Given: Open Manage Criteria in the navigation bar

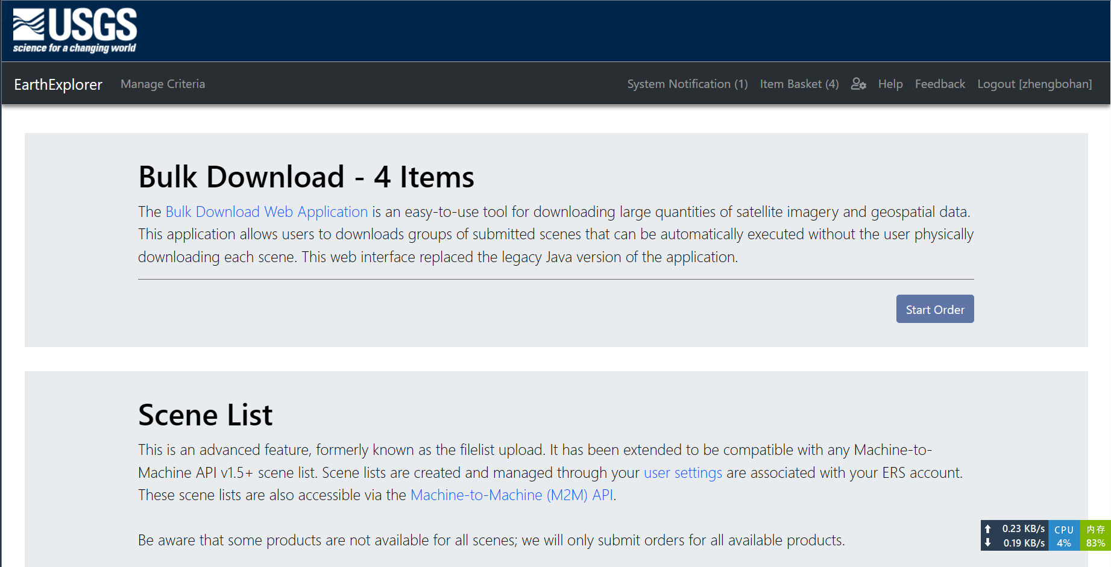Looking at the screenshot, I should point(163,84).
